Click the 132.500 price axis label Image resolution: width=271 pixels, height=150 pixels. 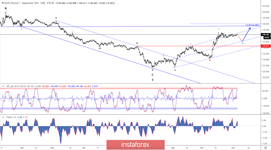266,54
